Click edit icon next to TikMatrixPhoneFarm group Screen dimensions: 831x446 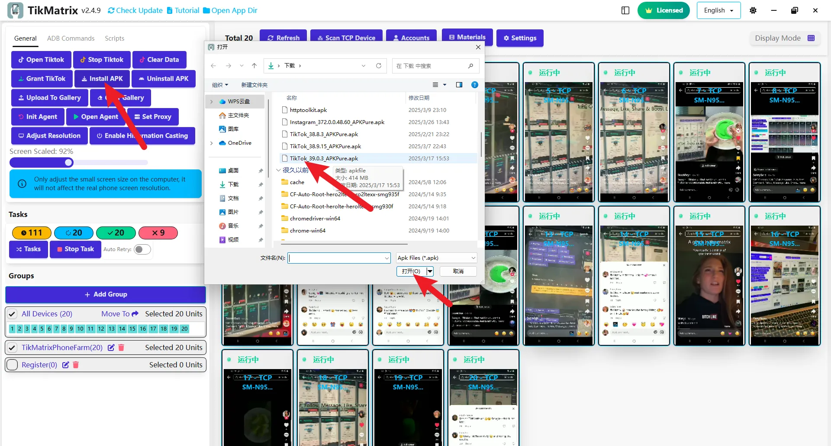point(111,347)
